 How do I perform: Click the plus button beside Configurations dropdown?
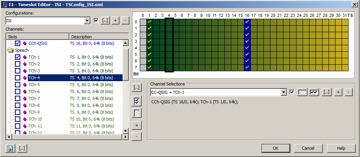(115, 20)
